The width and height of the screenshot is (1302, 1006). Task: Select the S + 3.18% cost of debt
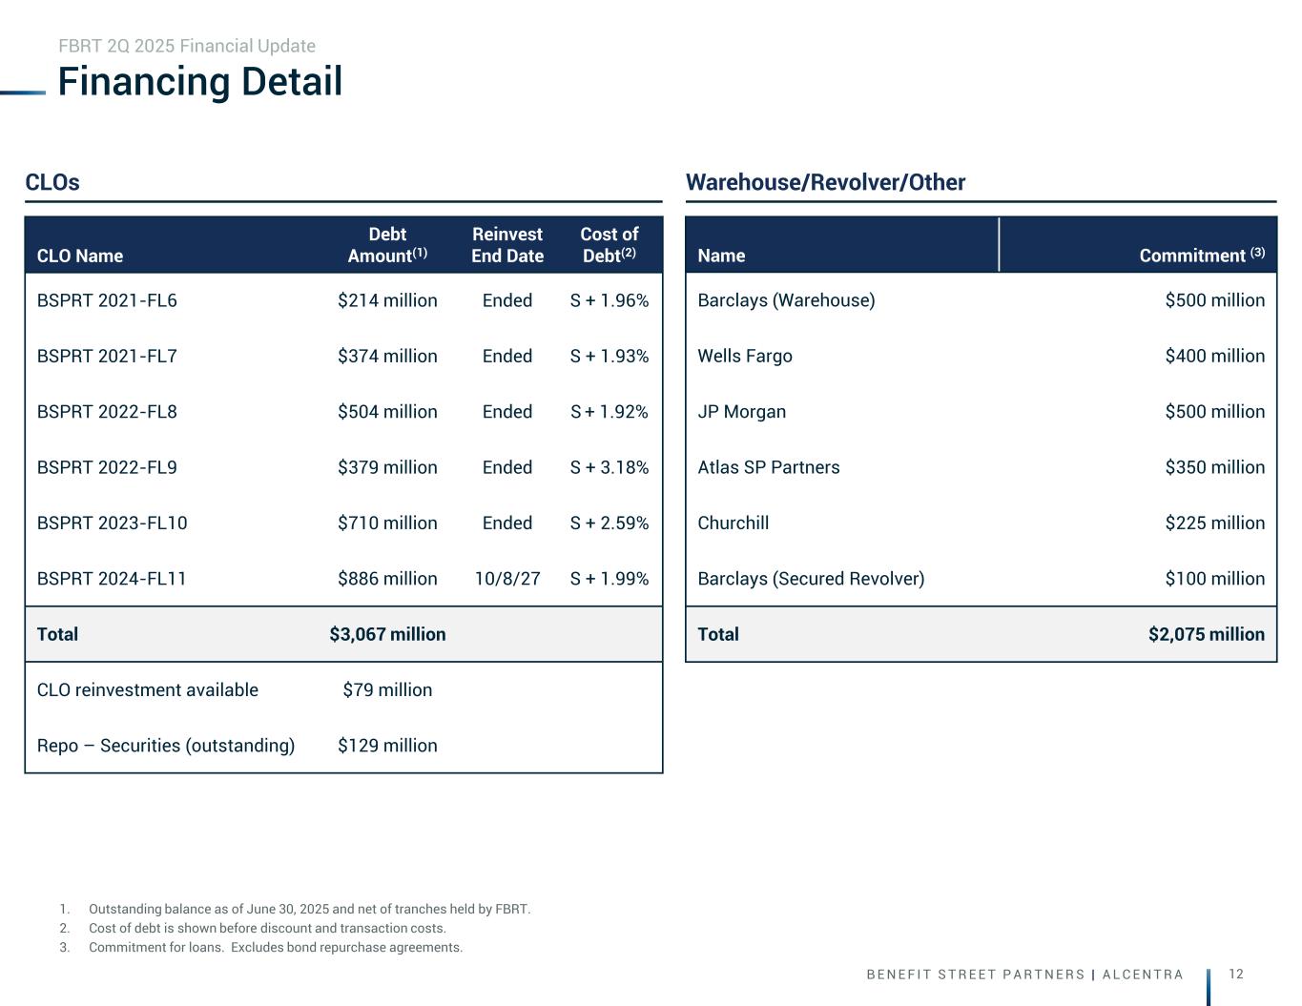(610, 467)
